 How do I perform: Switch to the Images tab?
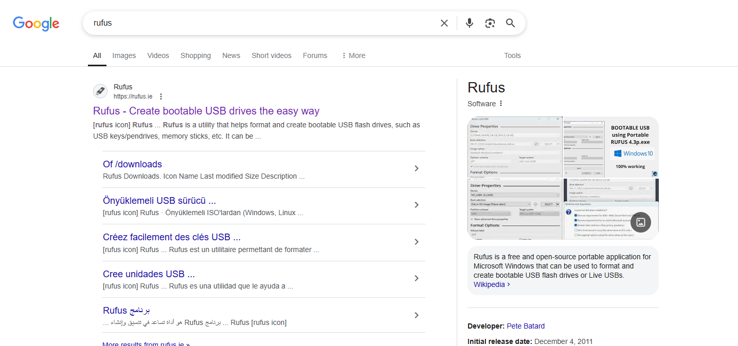click(124, 55)
